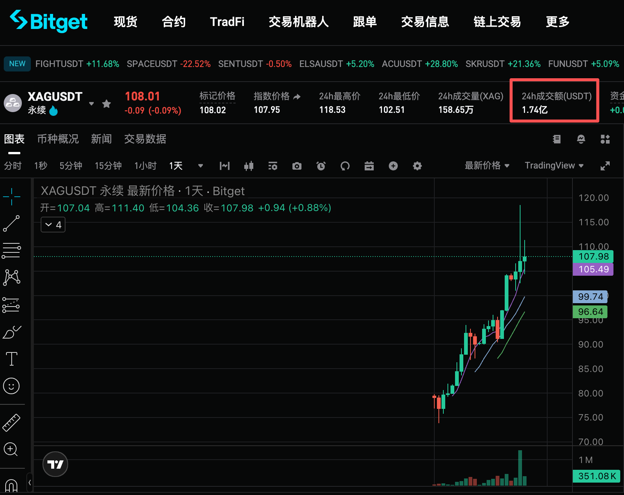This screenshot has width=624, height=495.
Task: Toggle the candlestick chart style
Action: click(x=249, y=166)
